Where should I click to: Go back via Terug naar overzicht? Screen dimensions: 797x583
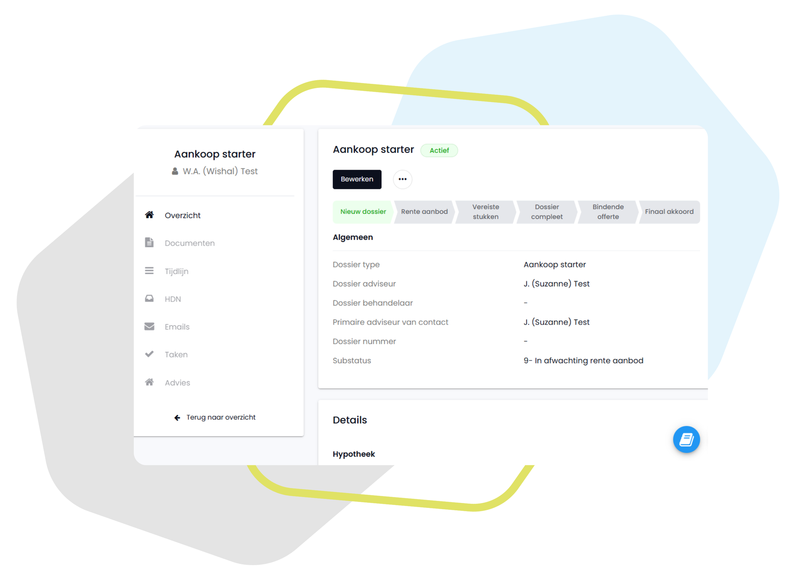point(220,417)
